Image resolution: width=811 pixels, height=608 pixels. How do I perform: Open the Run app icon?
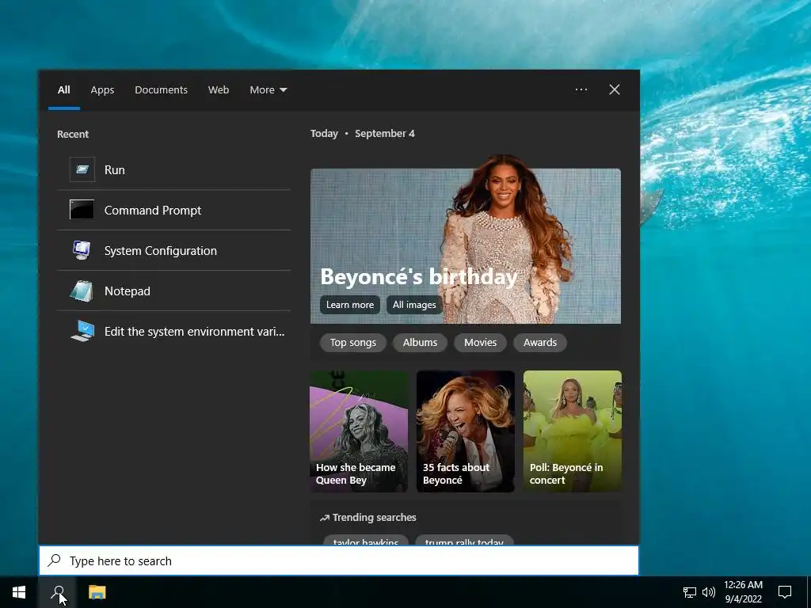tap(82, 169)
